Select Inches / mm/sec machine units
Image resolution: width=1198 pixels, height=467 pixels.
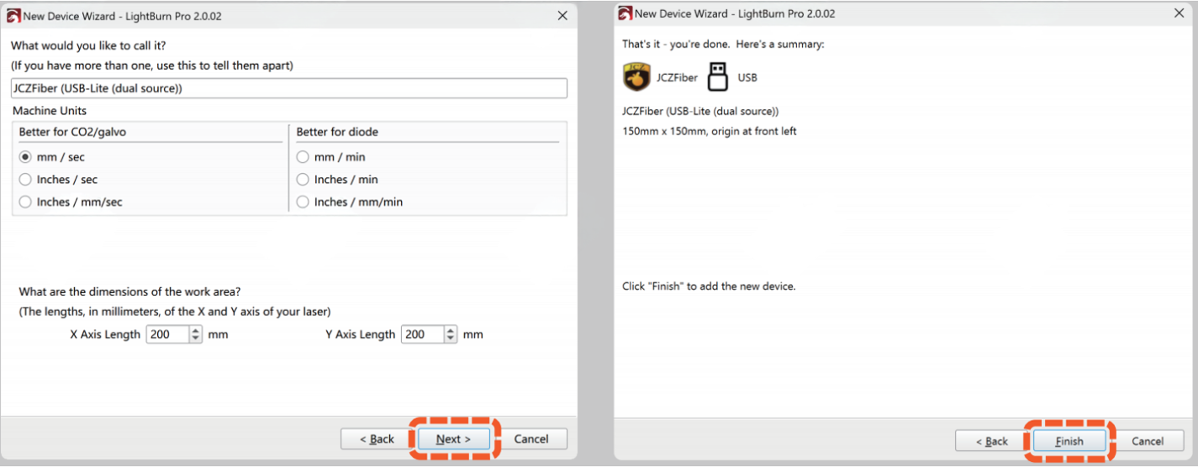(x=25, y=202)
